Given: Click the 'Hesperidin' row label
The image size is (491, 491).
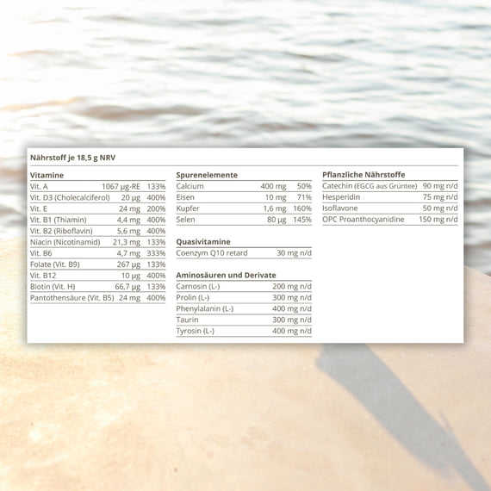Looking at the screenshot, I should pos(341,197).
